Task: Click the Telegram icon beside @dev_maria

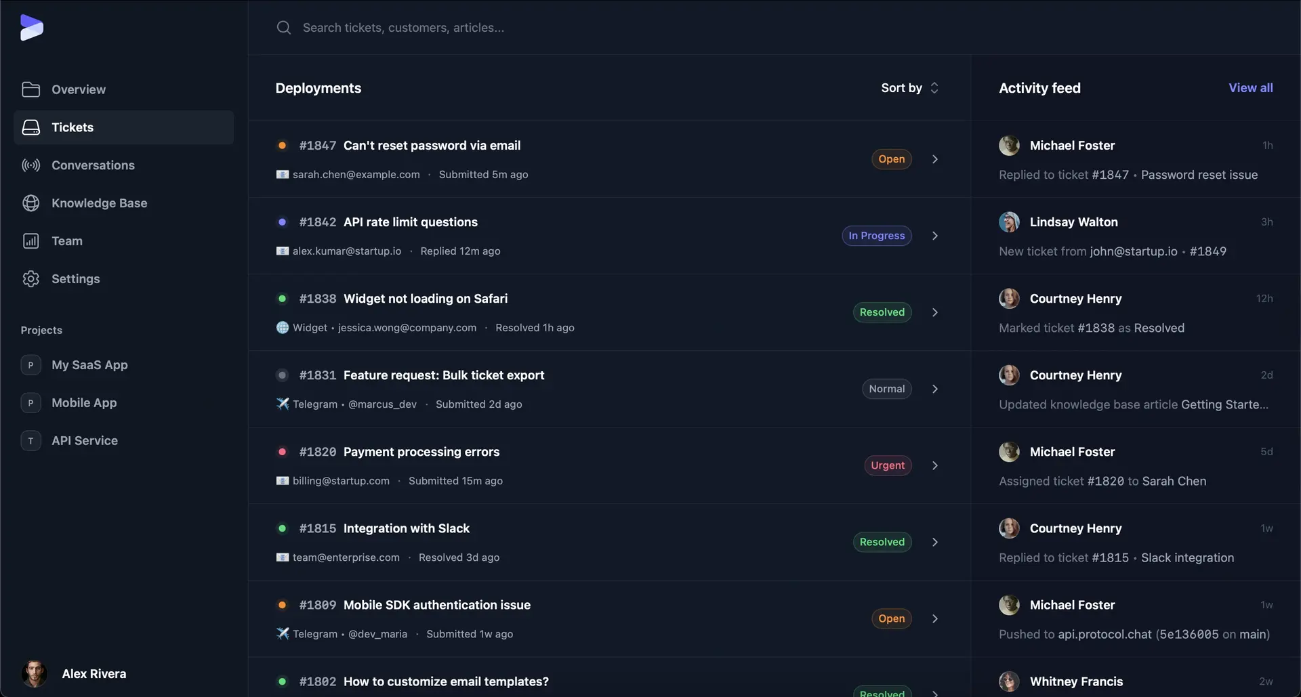Action: tap(283, 634)
